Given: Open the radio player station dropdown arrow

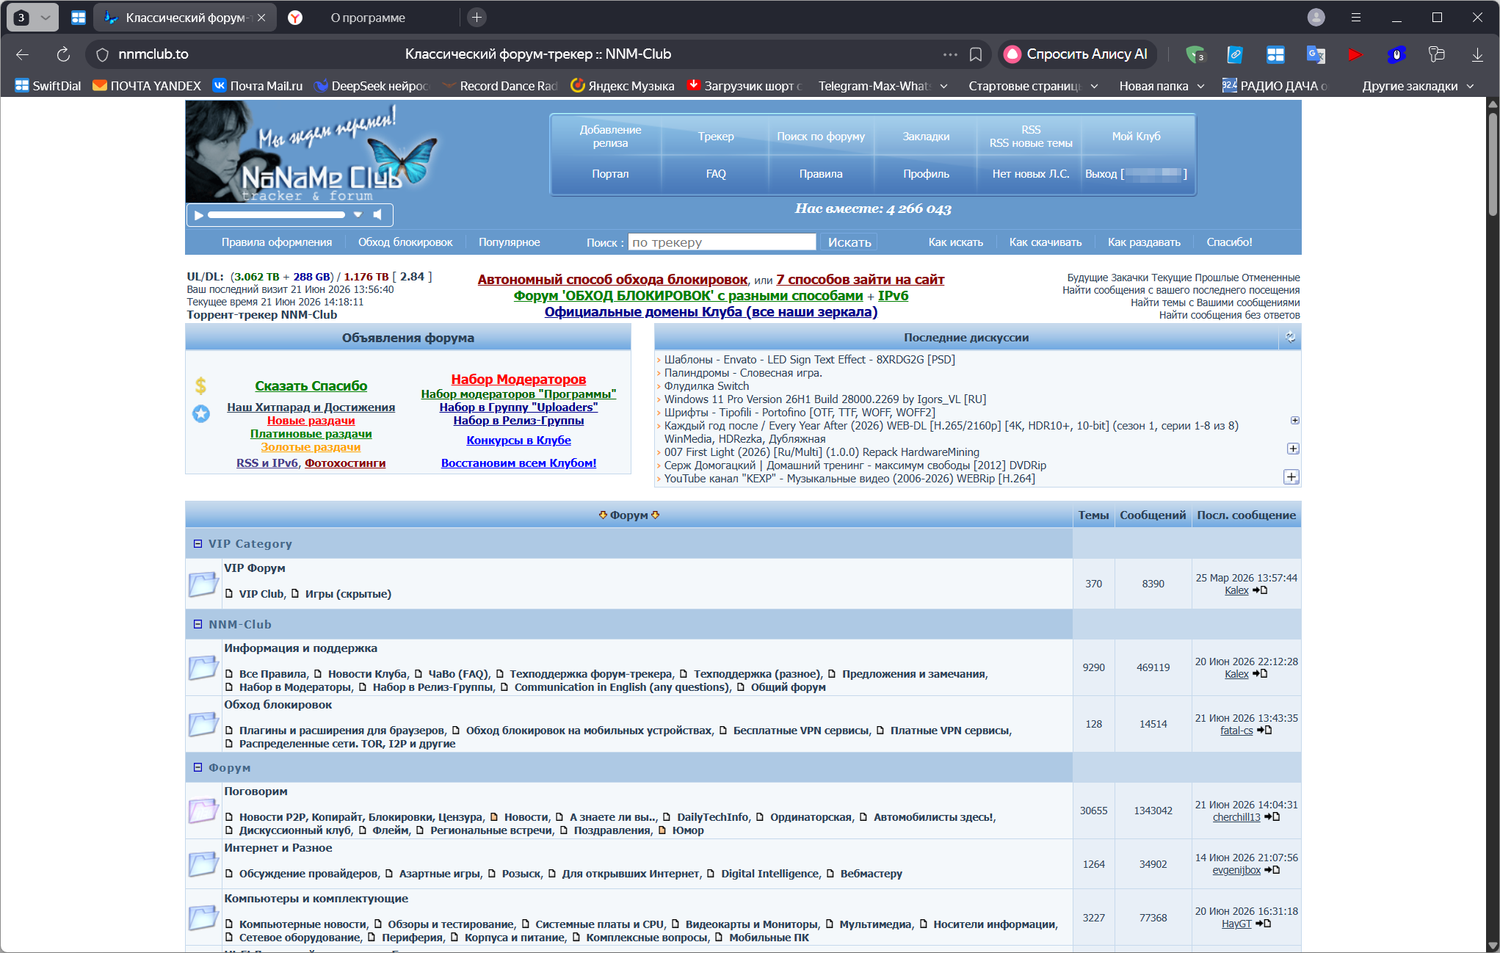Looking at the screenshot, I should tap(358, 215).
